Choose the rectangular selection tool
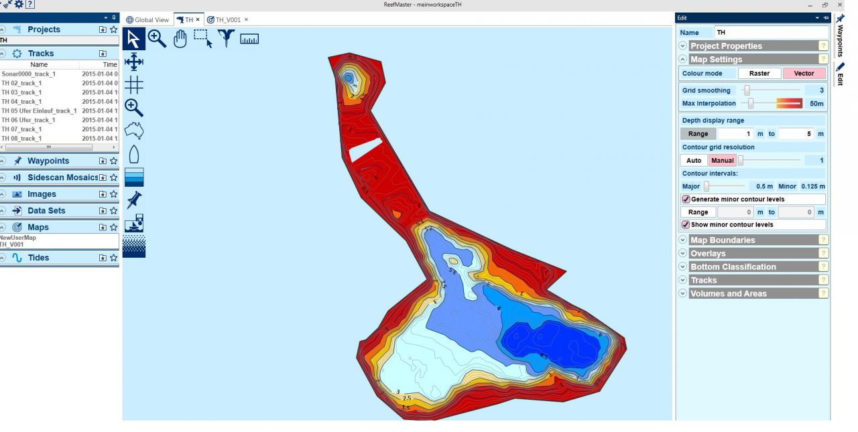The image size is (858, 432). pyautogui.click(x=202, y=39)
